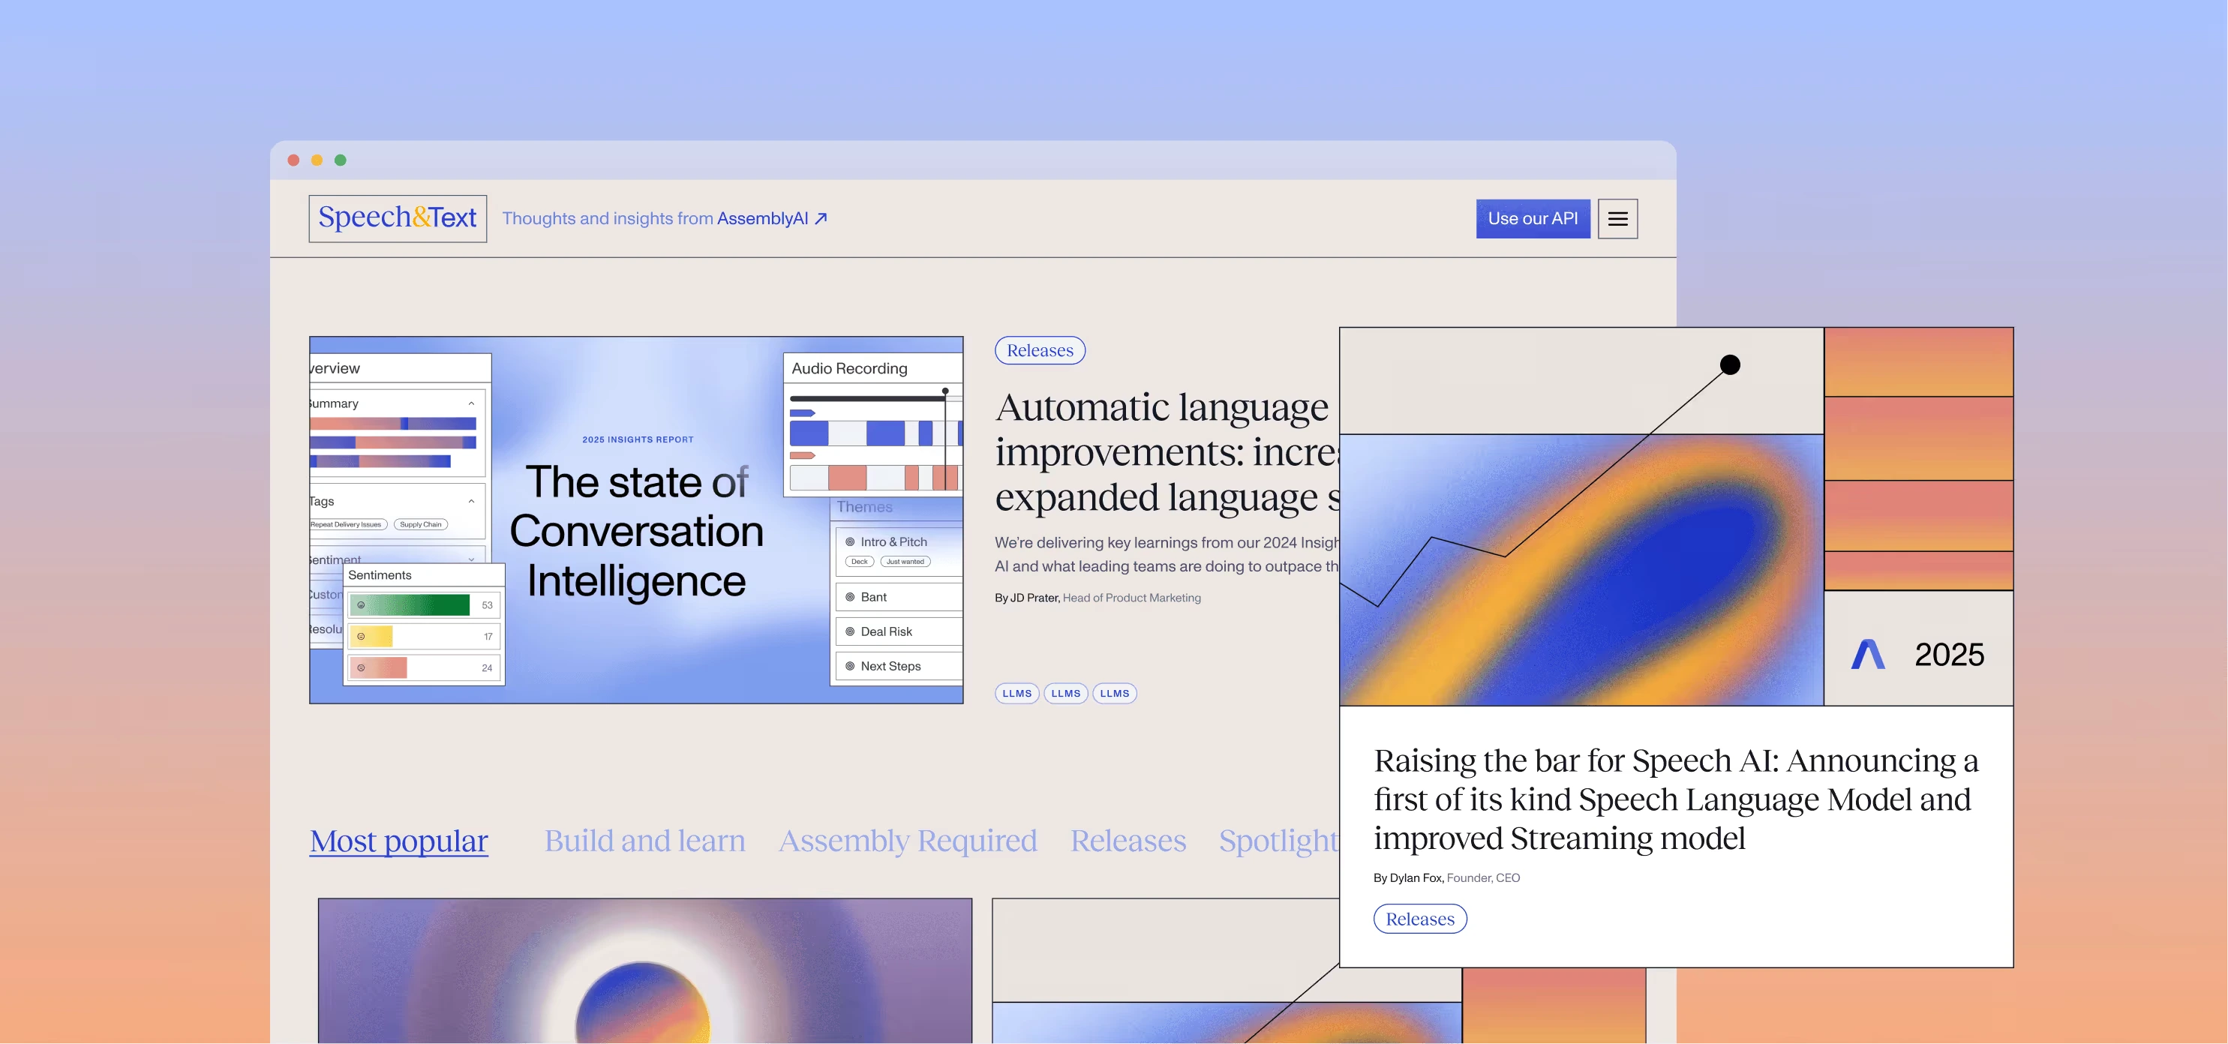The image size is (2228, 1044).
Task: Click the AssemblyAI logo beside 2025
Action: coord(1867,654)
